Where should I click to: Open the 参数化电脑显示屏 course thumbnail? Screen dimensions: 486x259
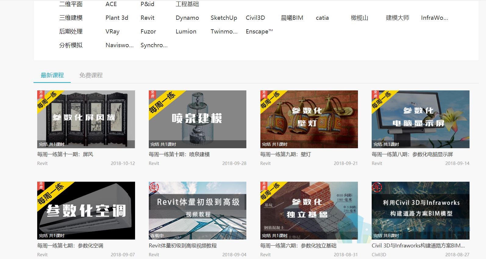click(420, 119)
